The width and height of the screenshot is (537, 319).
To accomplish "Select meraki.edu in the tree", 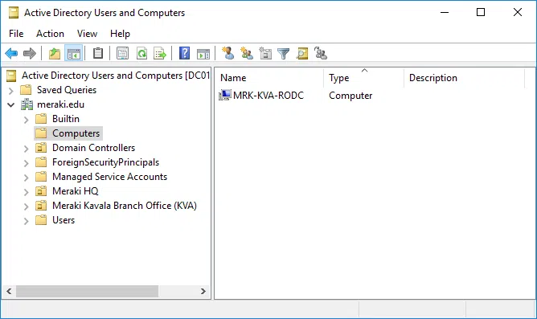I will [x=60, y=104].
